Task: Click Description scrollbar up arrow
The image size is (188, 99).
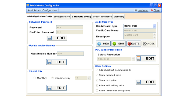Action: (154, 34)
